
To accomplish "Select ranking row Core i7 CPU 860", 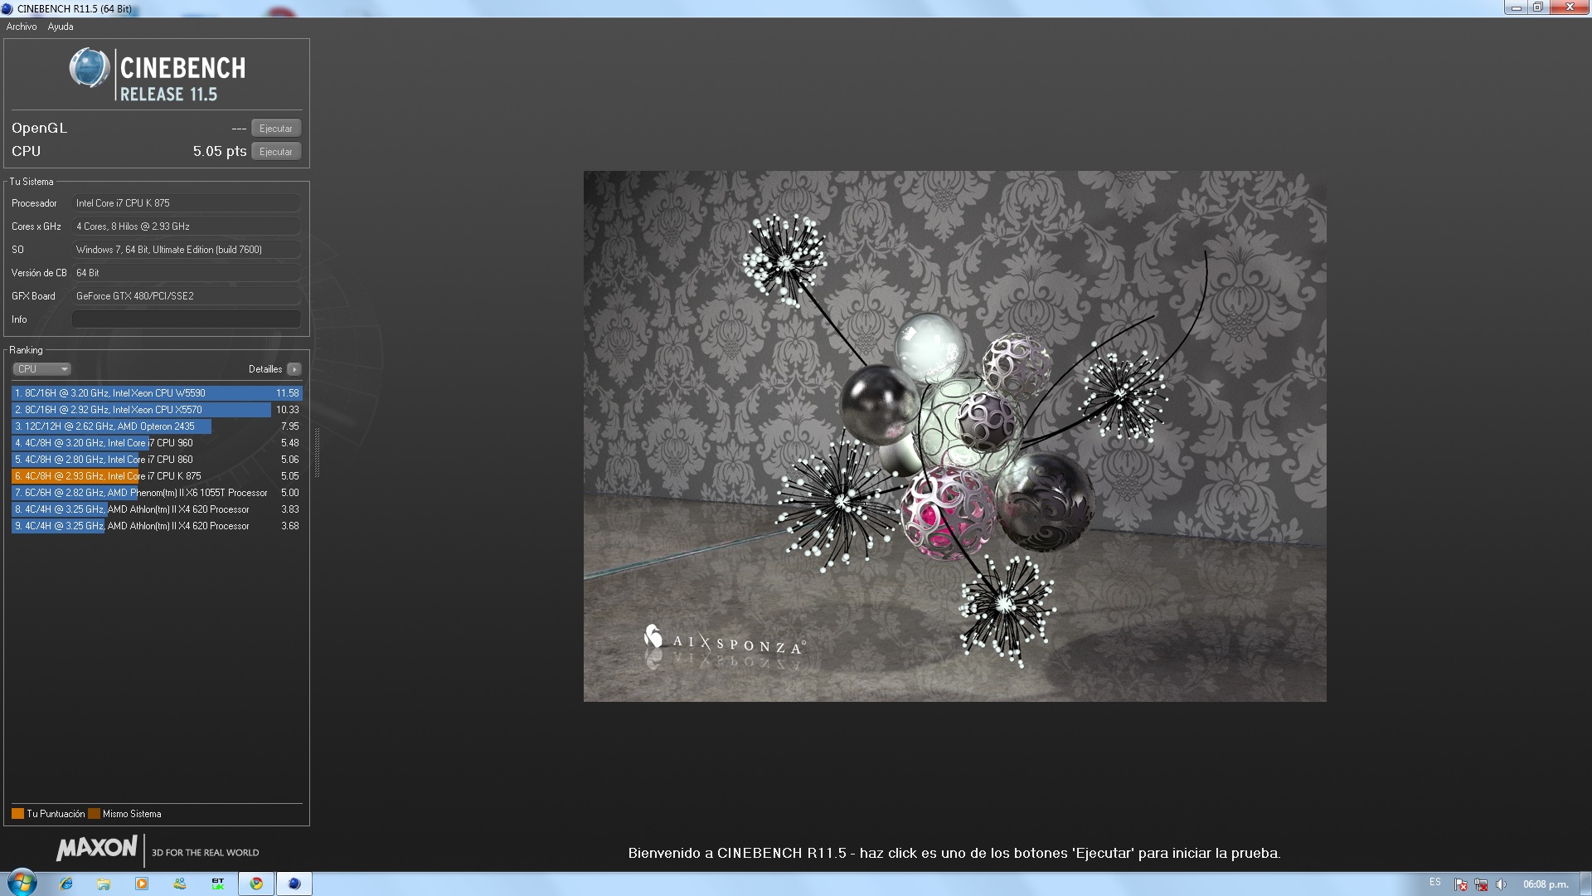I will (x=157, y=460).
